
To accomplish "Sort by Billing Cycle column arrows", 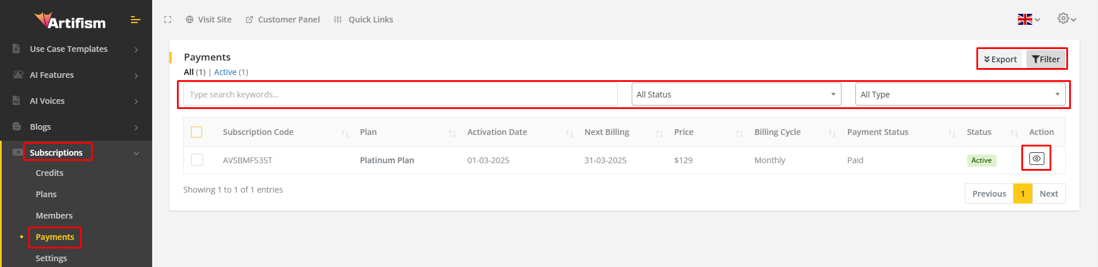I will click(x=832, y=133).
